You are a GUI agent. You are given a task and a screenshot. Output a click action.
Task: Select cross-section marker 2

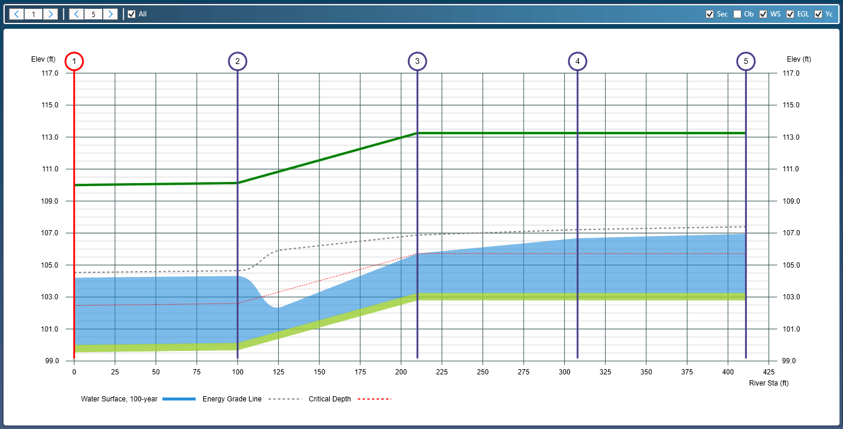(x=238, y=60)
